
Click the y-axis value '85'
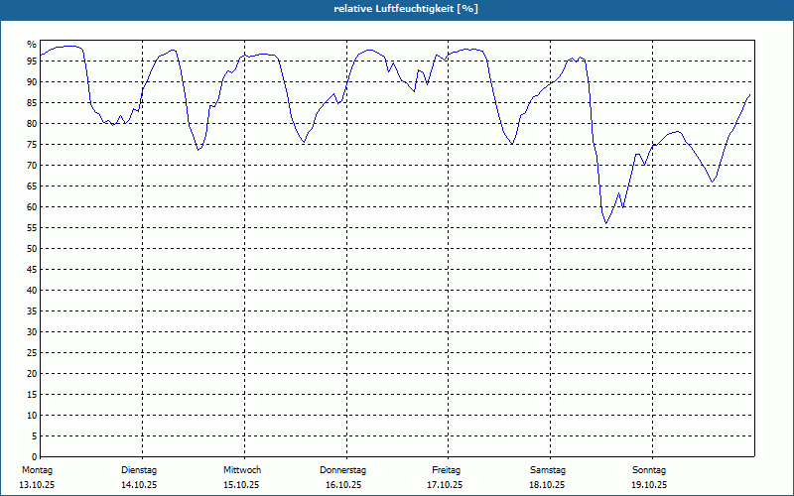click(32, 103)
